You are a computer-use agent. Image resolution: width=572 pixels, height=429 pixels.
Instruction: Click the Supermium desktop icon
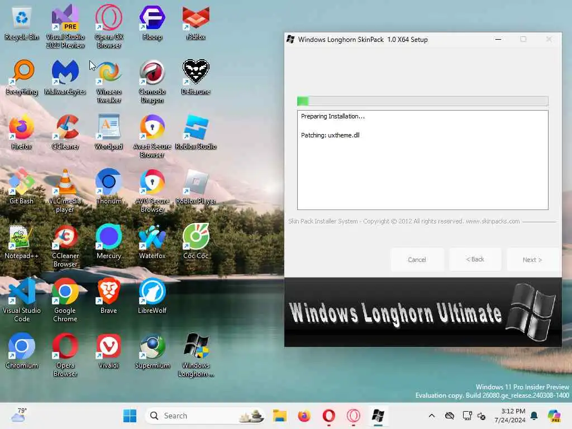(152, 351)
